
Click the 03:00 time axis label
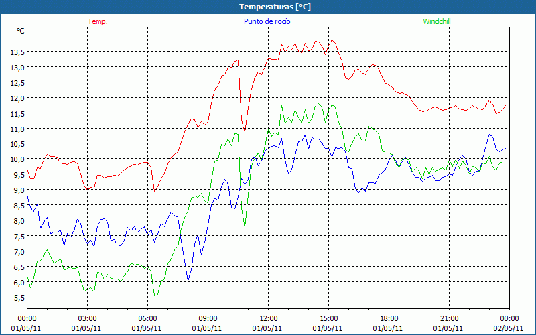click(x=87, y=319)
